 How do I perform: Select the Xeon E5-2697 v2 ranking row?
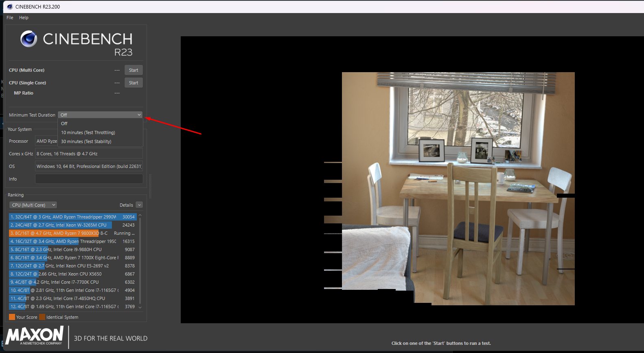(x=72, y=266)
